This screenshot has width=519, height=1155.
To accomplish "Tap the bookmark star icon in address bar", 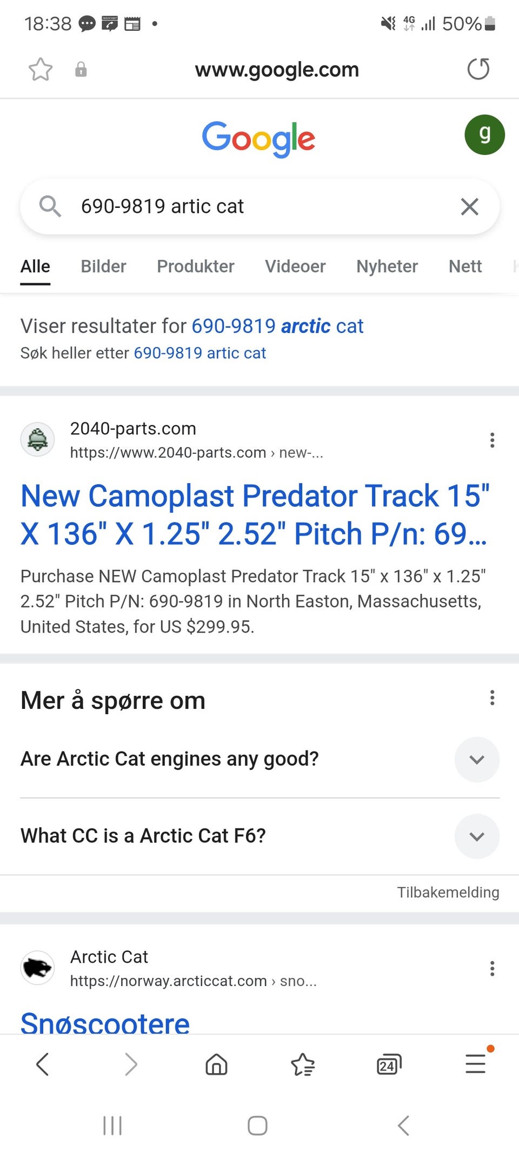I will (41, 69).
